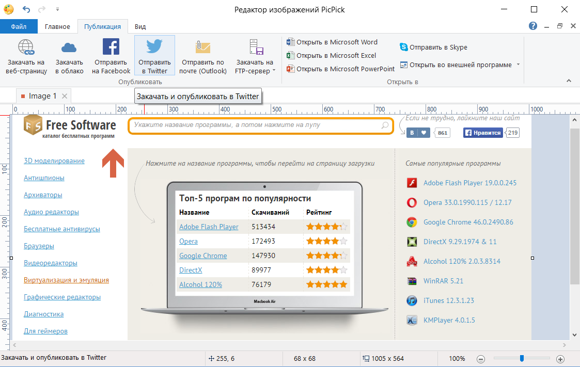Click the upload to cloud icon
Image resolution: width=580 pixels, height=367 pixels.
pyautogui.click(x=69, y=48)
